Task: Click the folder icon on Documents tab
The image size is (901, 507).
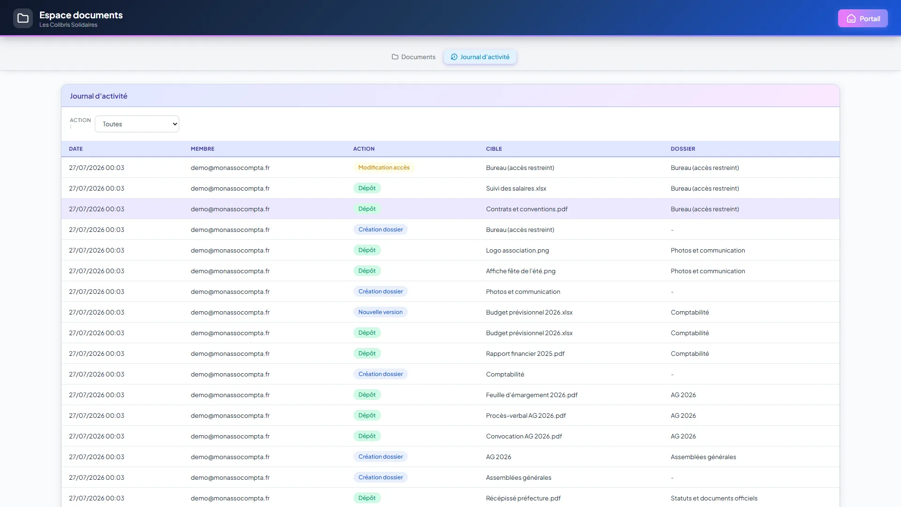Action: (395, 57)
